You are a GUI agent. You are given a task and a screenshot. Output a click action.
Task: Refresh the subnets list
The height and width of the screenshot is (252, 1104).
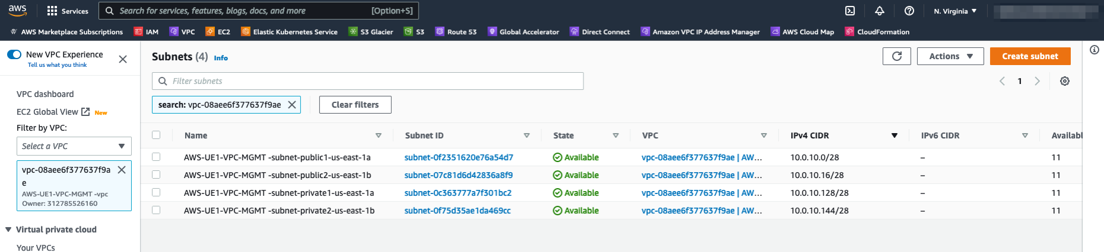(897, 56)
